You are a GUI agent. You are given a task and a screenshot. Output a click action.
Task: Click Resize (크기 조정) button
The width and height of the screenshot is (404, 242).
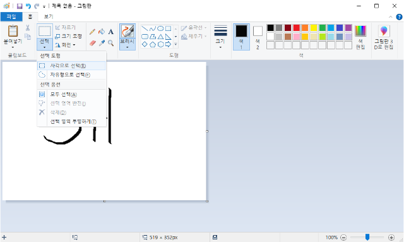[69, 36]
